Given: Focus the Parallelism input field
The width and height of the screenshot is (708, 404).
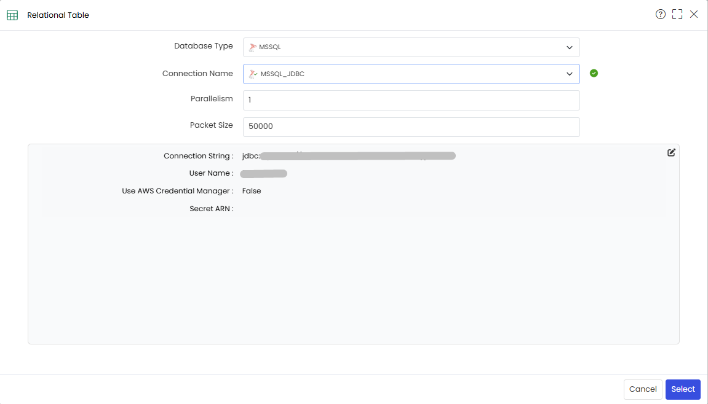Looking at the screenshot, I should point(412,100).
